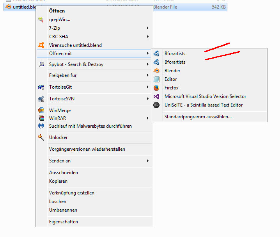Viewport: 280px width, 237px height.
Task: Click the Unlocker wand icon
Action: 41,137
